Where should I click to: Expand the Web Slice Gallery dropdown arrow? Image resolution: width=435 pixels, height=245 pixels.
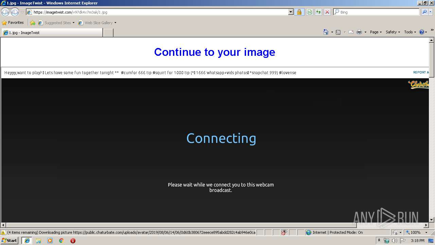[115, 23]
